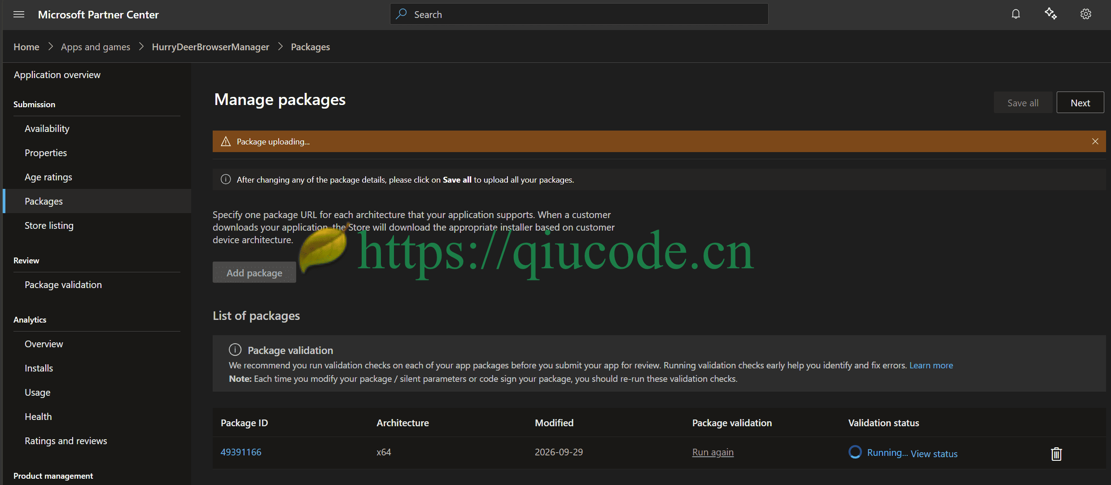The height and width of the screenshot is (485, 1111).
Task: Select Packages in the sidebar
Action: click(x=97, y=201)
